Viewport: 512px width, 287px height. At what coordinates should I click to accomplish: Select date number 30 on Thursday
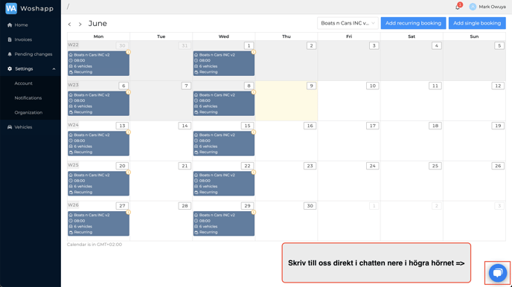point(310,206)
